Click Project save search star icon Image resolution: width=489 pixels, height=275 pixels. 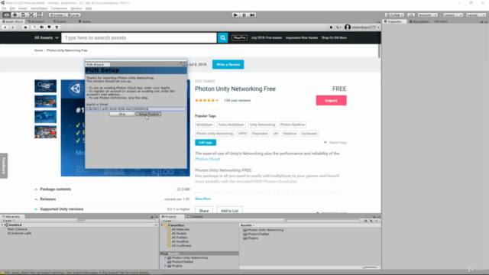pos(377,221)
